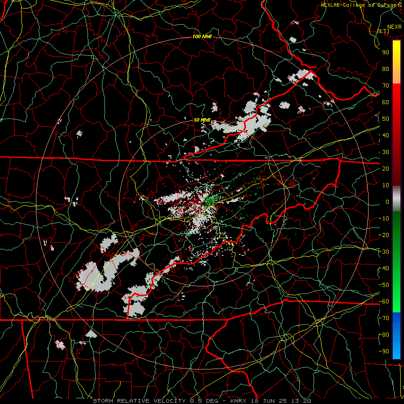404x404 pixels.
Task: Click the -10 value on velocity scale
Action: (384, 219)
